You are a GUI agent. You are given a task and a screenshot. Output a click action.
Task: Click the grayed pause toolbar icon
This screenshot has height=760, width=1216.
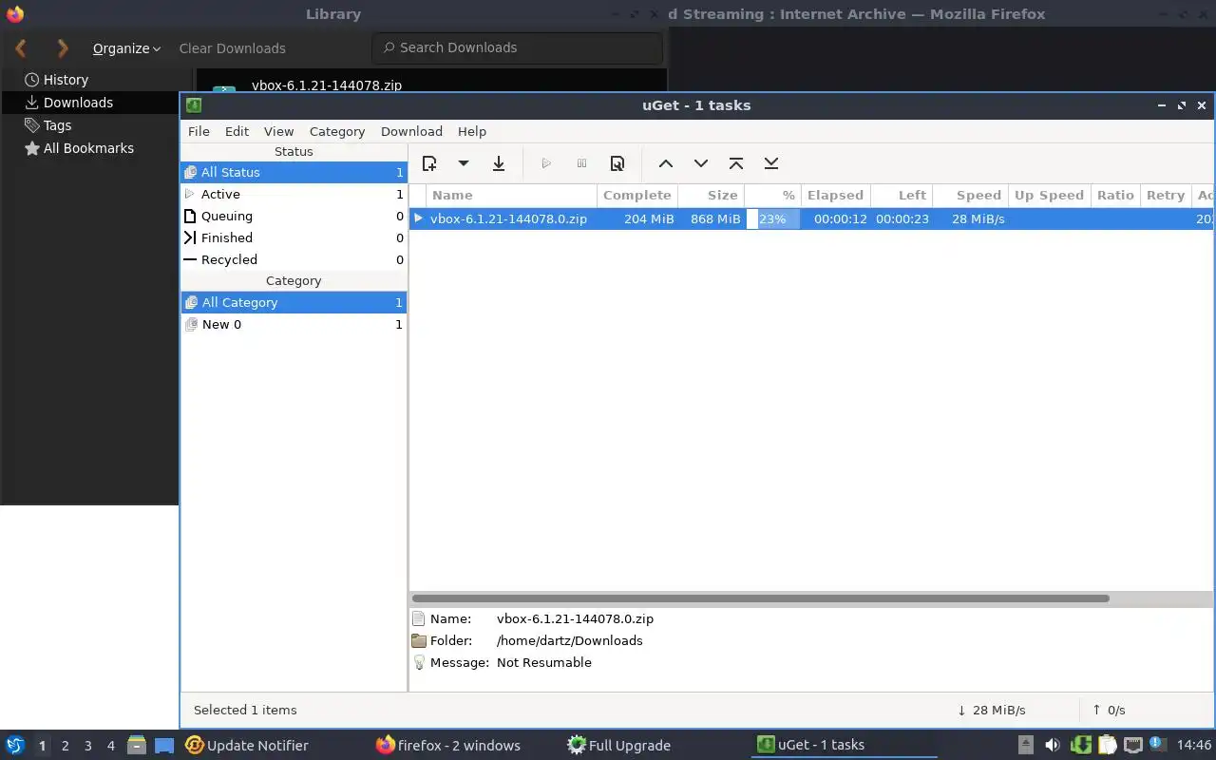[581, 163]
